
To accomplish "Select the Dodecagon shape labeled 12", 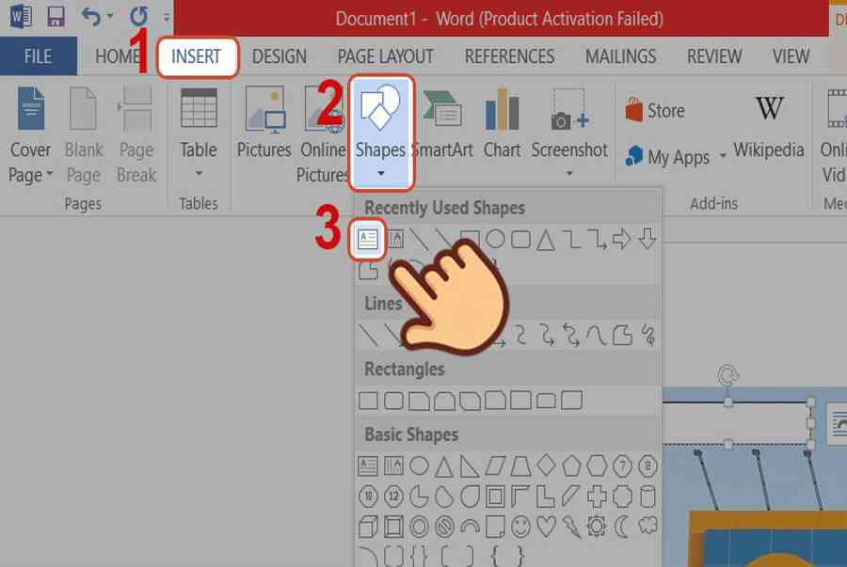I will tap(393, 496).
